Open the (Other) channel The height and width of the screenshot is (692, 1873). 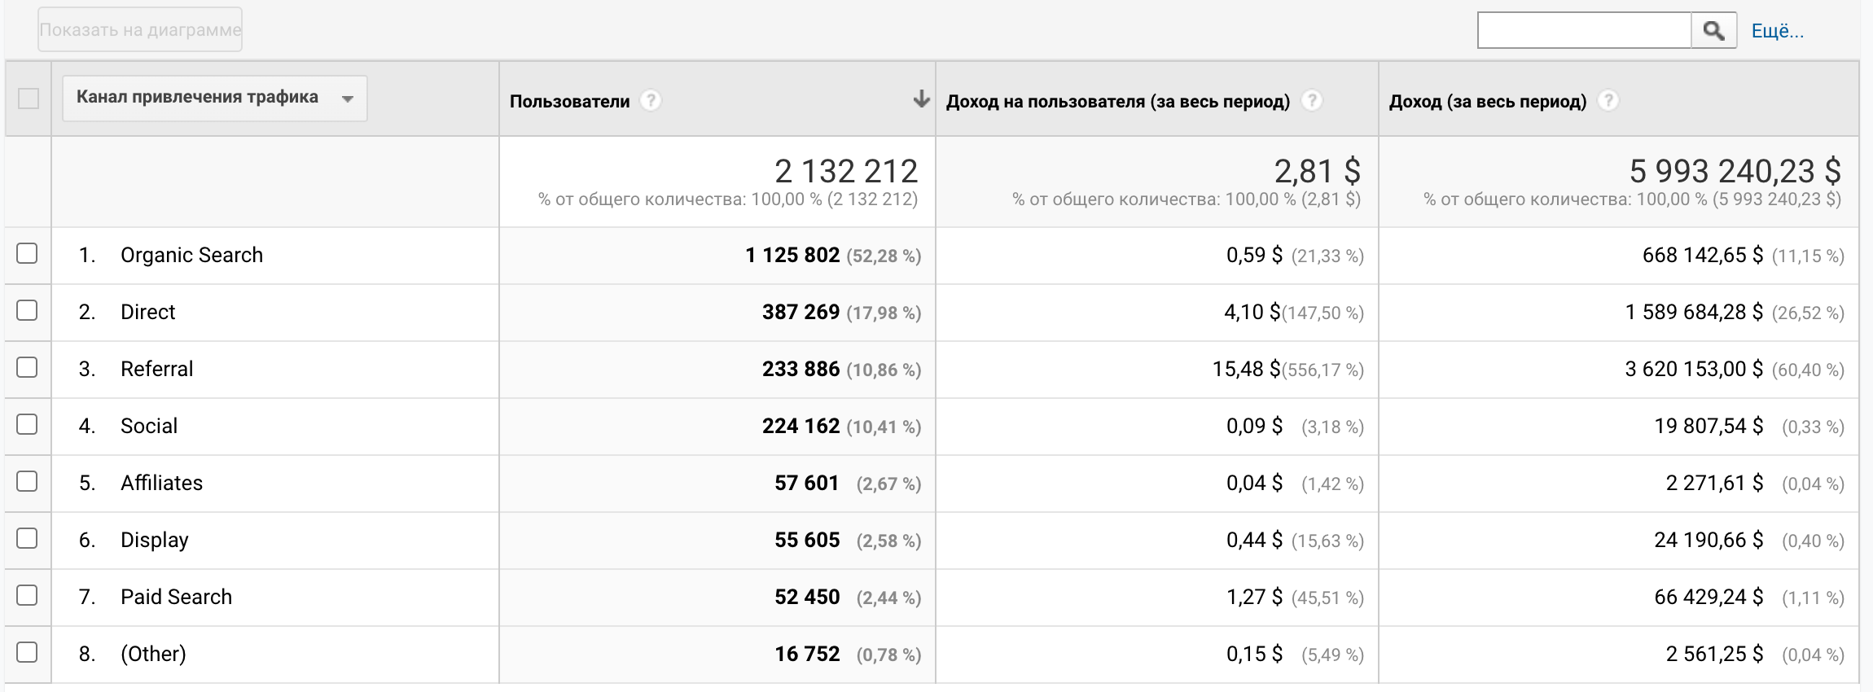[x=154, y=654]
